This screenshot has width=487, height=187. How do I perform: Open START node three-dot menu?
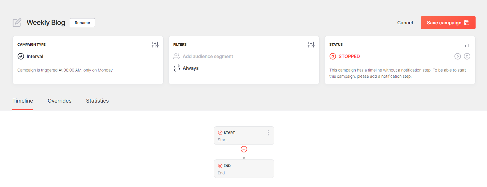pos(268,133)
